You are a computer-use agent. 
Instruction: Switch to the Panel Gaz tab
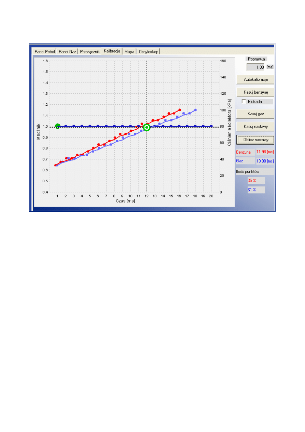tap(67, 52)
